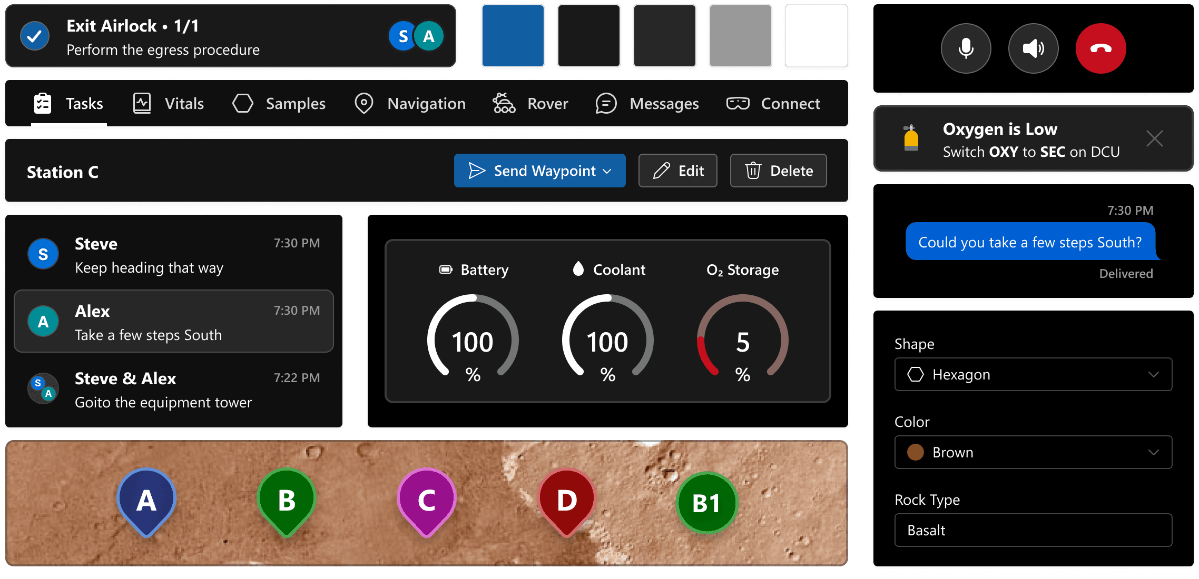
Task: Switch to the Vitals tab
Action: (169, 104)
